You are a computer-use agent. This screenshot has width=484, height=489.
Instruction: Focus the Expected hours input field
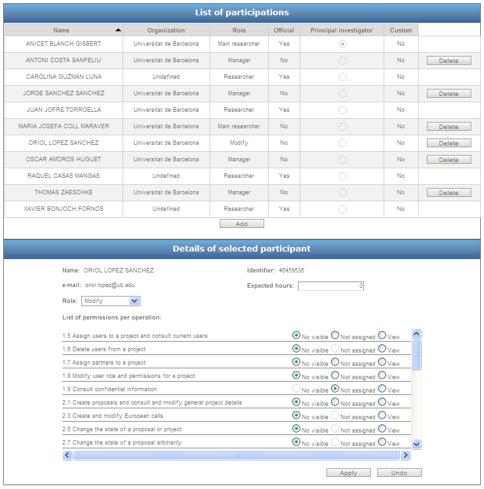pyautogui.click(x=330, y=286)
